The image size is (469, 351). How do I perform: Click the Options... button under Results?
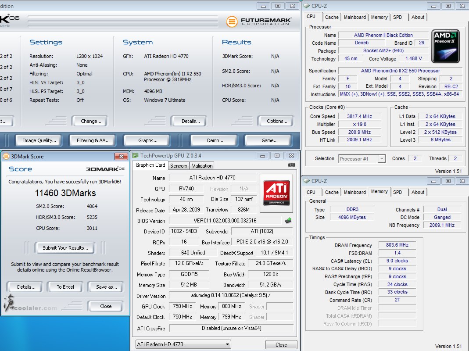[x=277, y=121]
